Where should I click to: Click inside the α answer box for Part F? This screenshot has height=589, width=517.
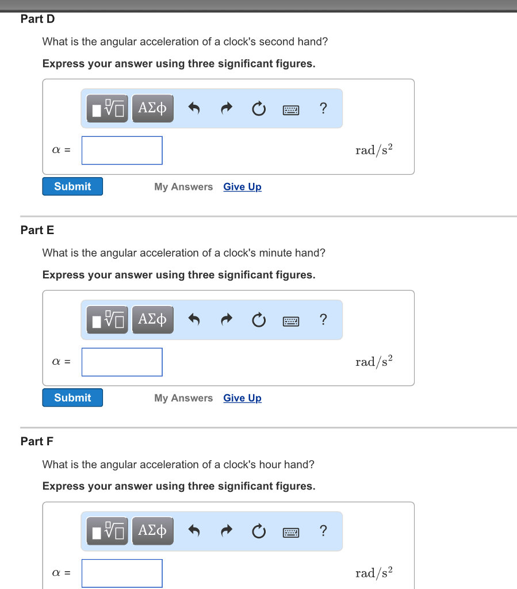click(x=121, y=573)
